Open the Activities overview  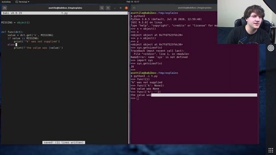(6, 2)
